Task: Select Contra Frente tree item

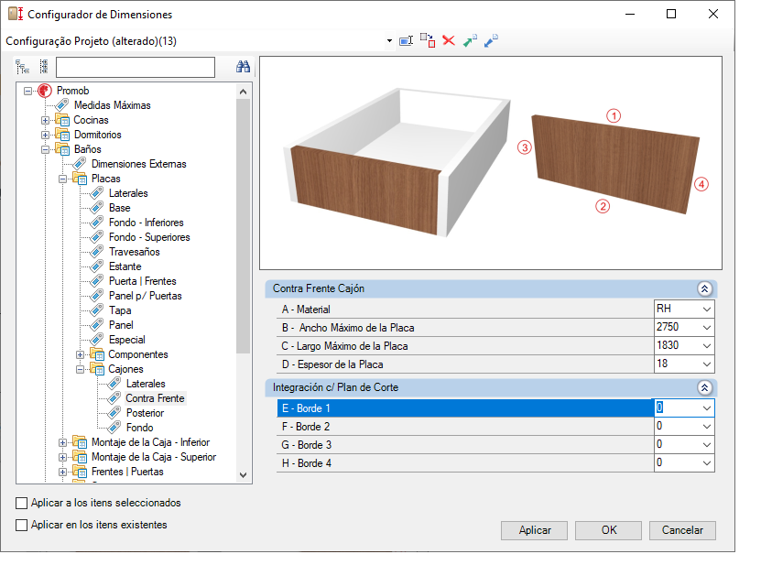Action: [x=155, y=398]
